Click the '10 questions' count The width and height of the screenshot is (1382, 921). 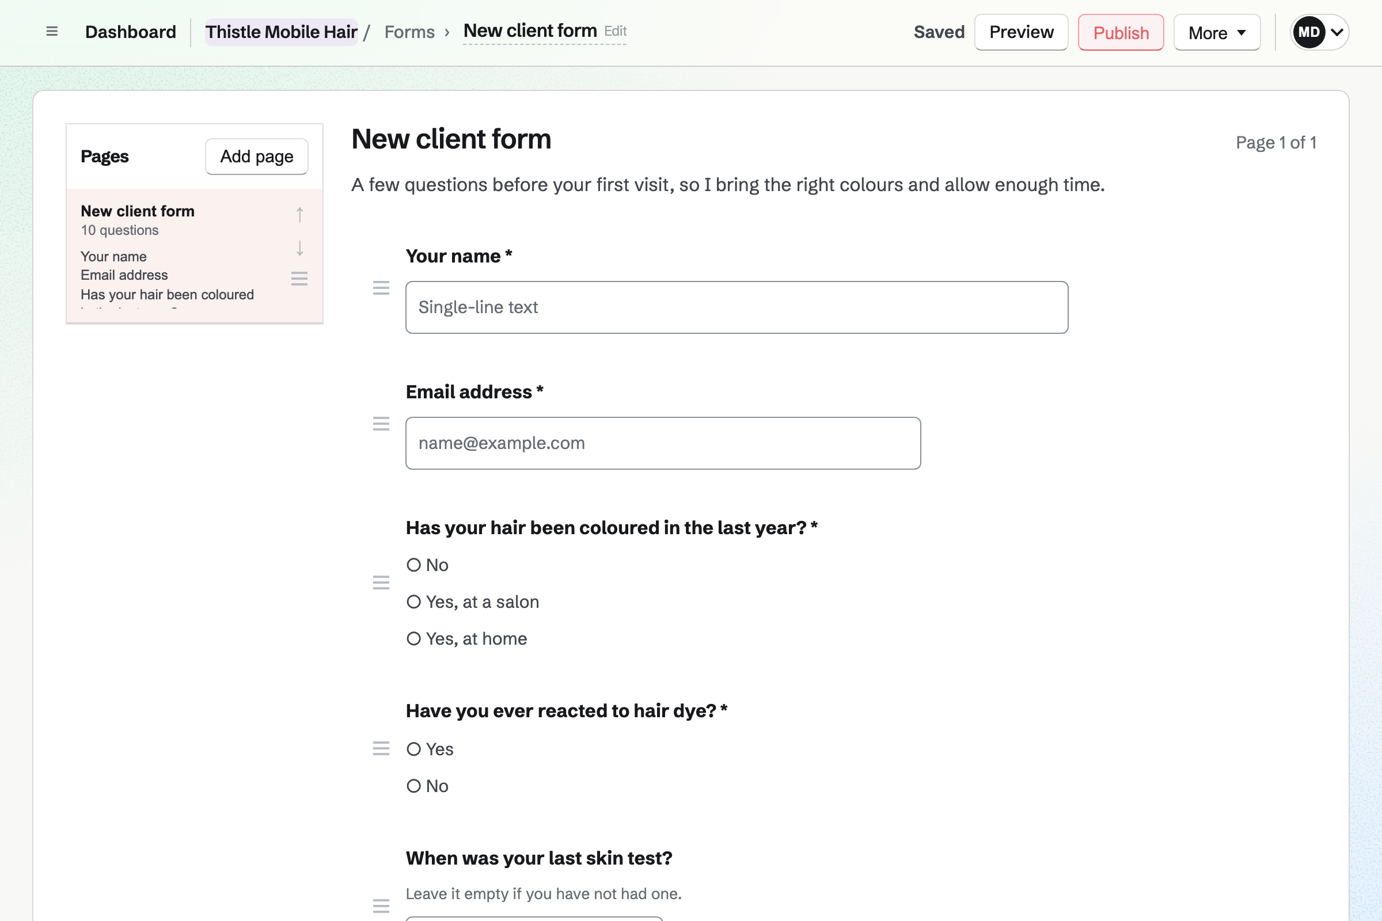pyautogui.click(x=120, y=230)
